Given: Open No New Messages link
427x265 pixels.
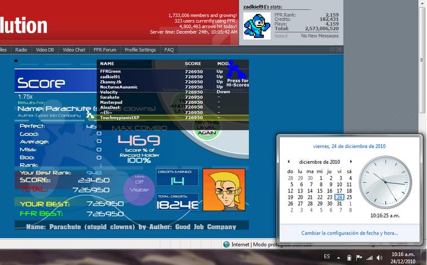Looking at the screenshot, I should click(320, 35).
